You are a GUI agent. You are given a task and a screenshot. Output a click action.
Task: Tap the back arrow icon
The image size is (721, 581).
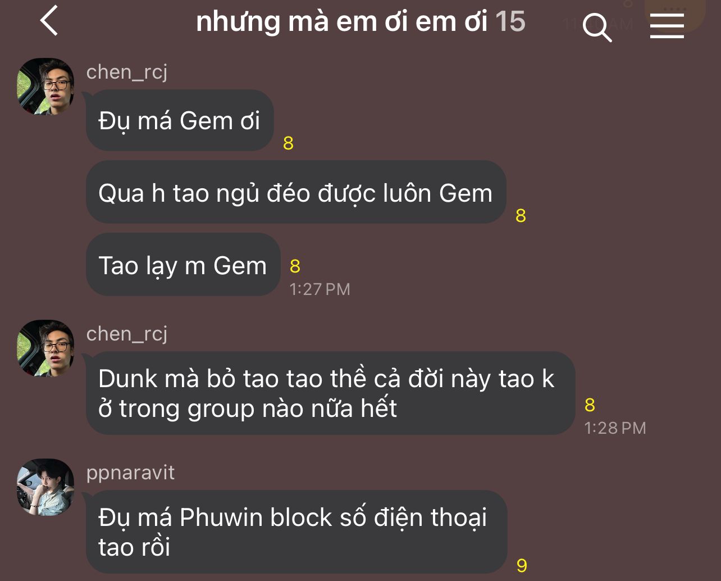[49, 20]
